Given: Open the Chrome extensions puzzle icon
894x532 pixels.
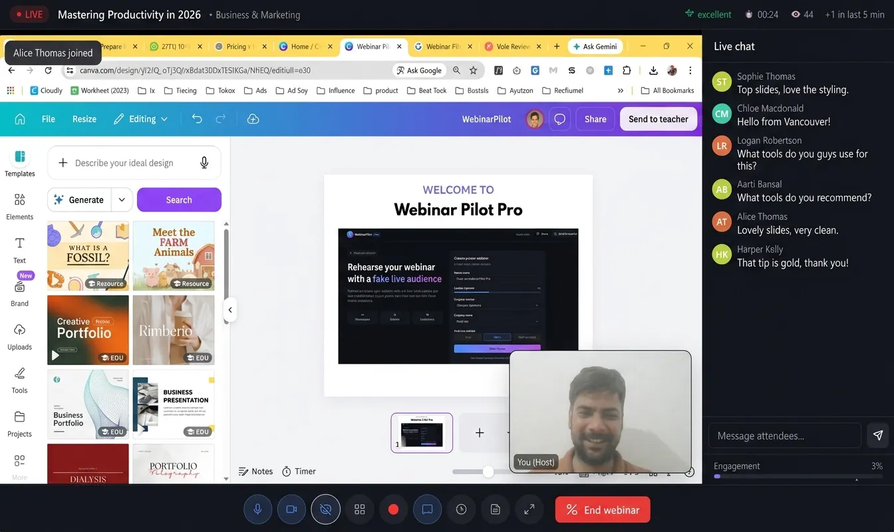Looking at the screenshot, I should (x=627, y=70).
